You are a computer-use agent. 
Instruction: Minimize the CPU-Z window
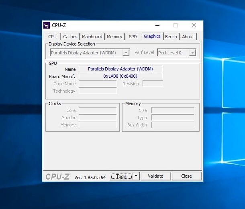(x=157, y=25)
